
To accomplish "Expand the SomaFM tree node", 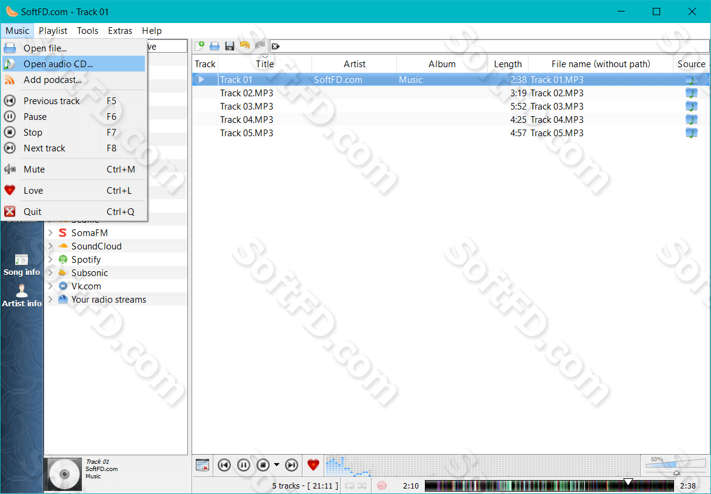I will click(x=51, y=232).
